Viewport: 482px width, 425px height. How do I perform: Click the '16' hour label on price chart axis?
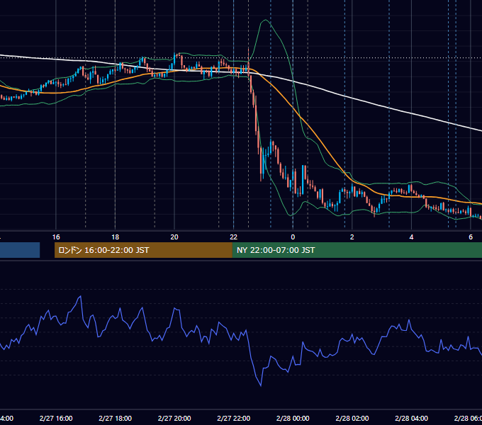(56, 237)
